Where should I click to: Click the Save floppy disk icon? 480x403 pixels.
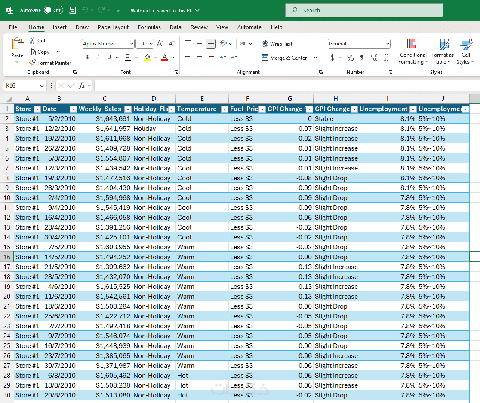pos(72,10)
